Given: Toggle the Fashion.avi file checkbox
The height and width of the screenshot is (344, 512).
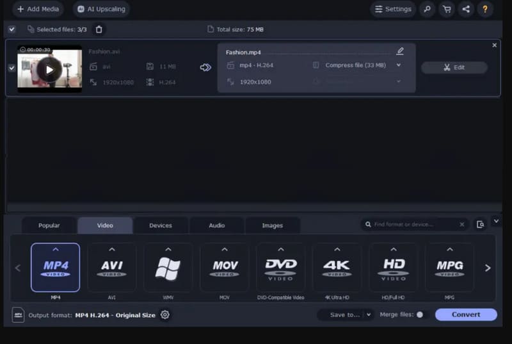Looking at the screenshot, I should 12,68.
